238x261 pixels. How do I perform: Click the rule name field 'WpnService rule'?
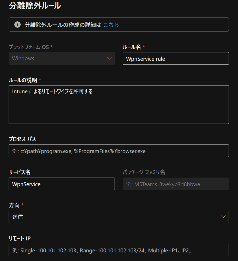(x=175, y=59)
